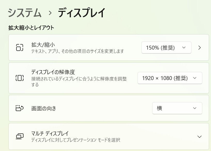Click the マルチ ディスプレイ row label
Image resolution: width=211 pixels, height=151 pixels.
click(x=50, y=133)
